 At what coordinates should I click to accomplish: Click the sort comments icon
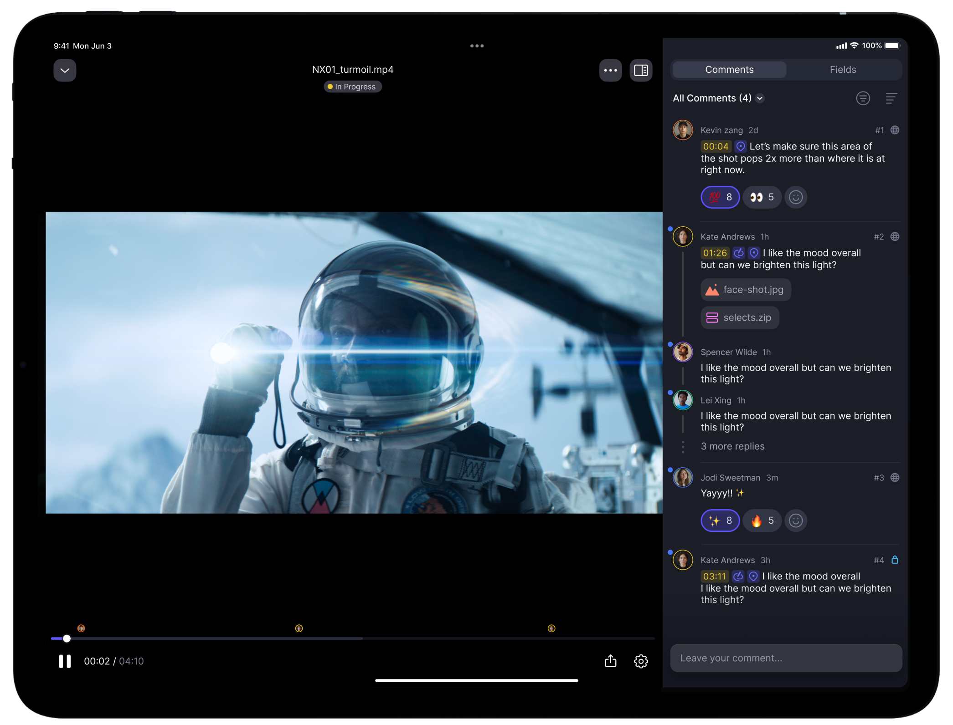(x=891, y=98)
